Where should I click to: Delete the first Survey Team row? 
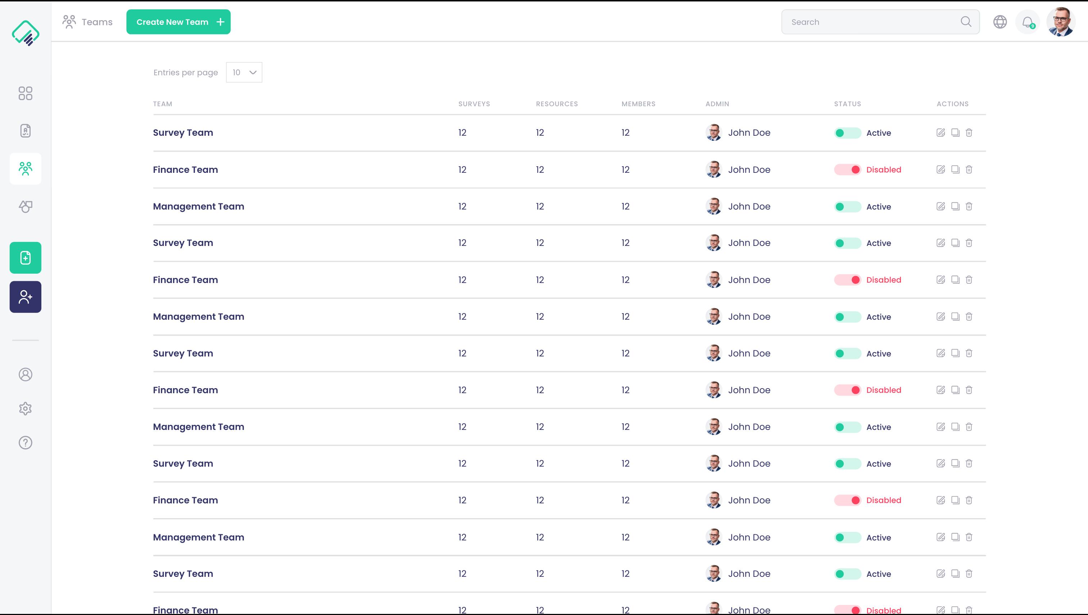pos(969,133)
